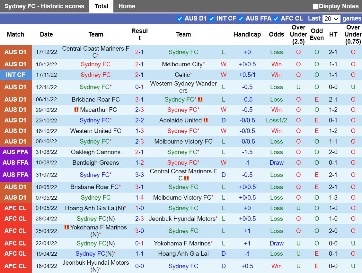Image resolution: width=362 pixels, height=273 pixels.
Task: Open the Western United FC team link
Action: [x=96, y=131]
